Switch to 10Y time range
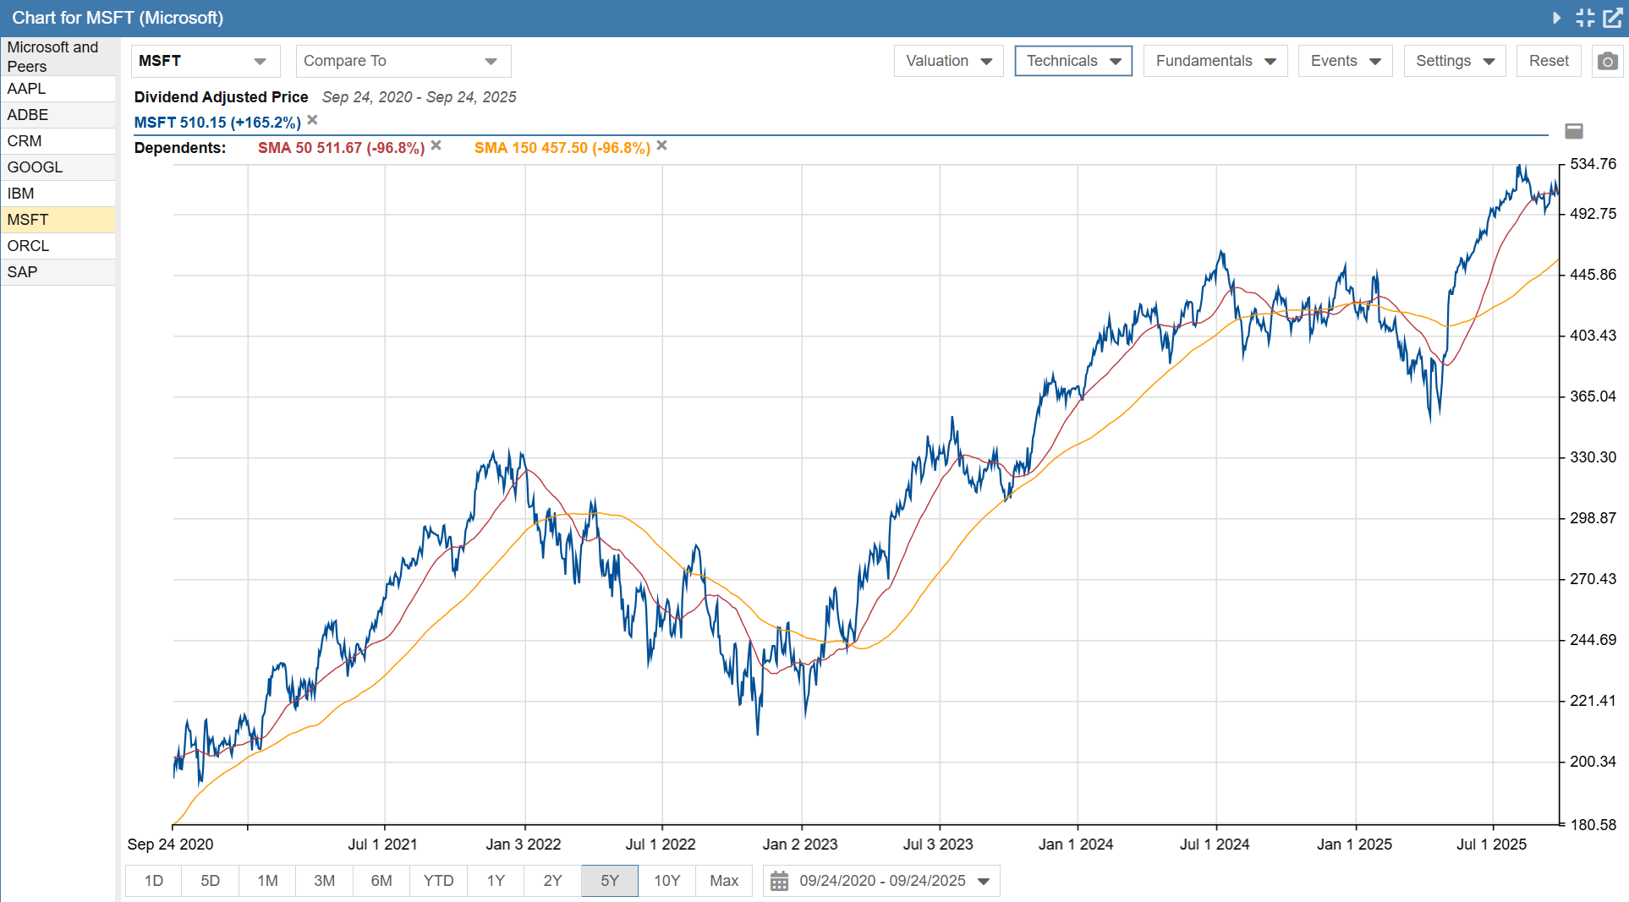The image size is (1629, 902). pos(666,881)
